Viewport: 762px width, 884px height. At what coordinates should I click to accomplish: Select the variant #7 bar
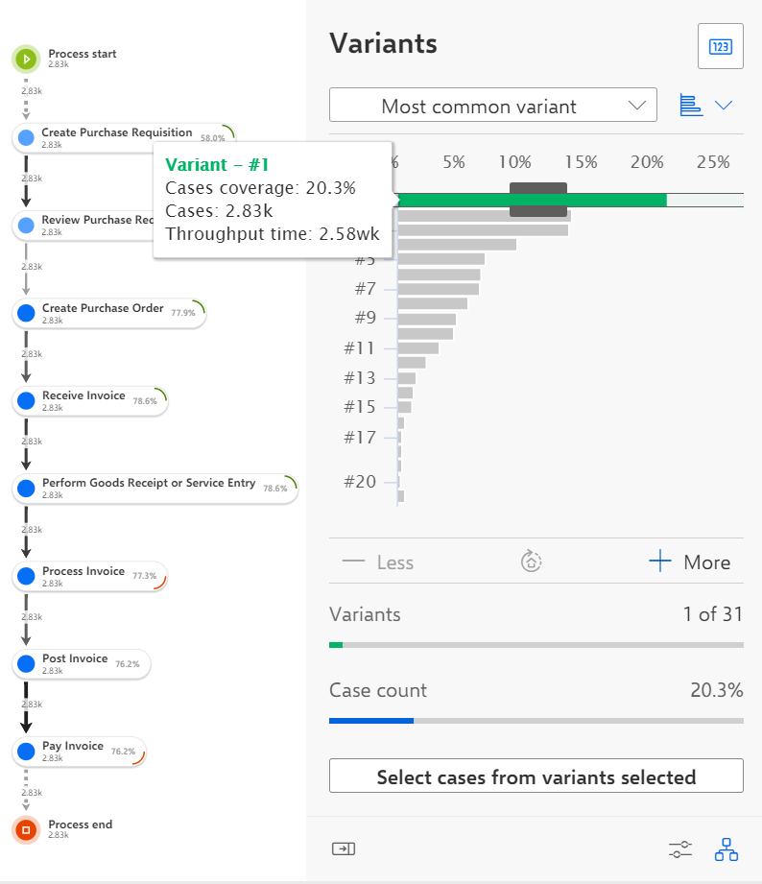(439, 289)
